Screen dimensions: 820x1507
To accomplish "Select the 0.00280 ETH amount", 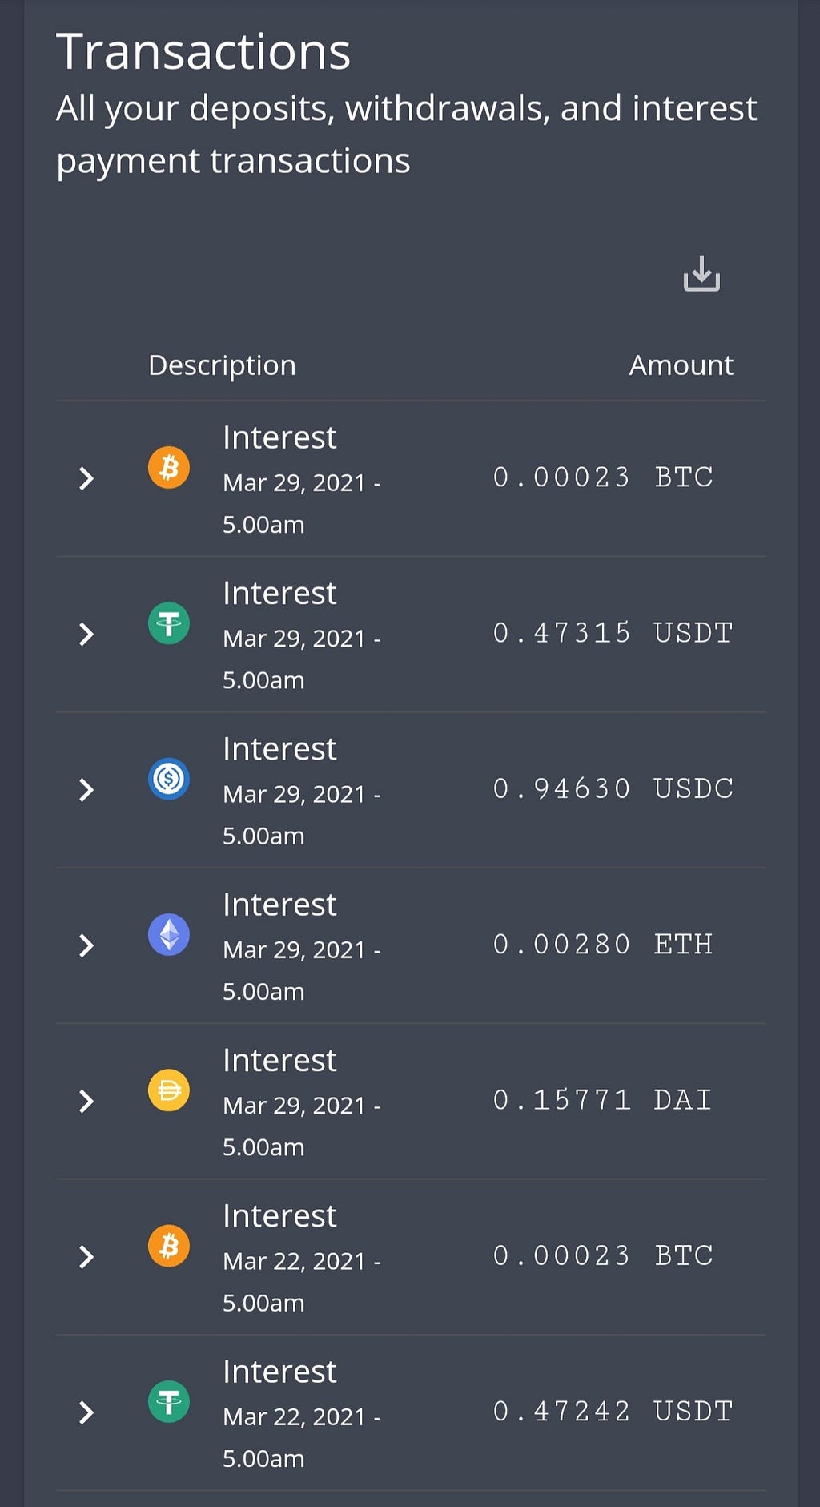I will click(602, 944).
